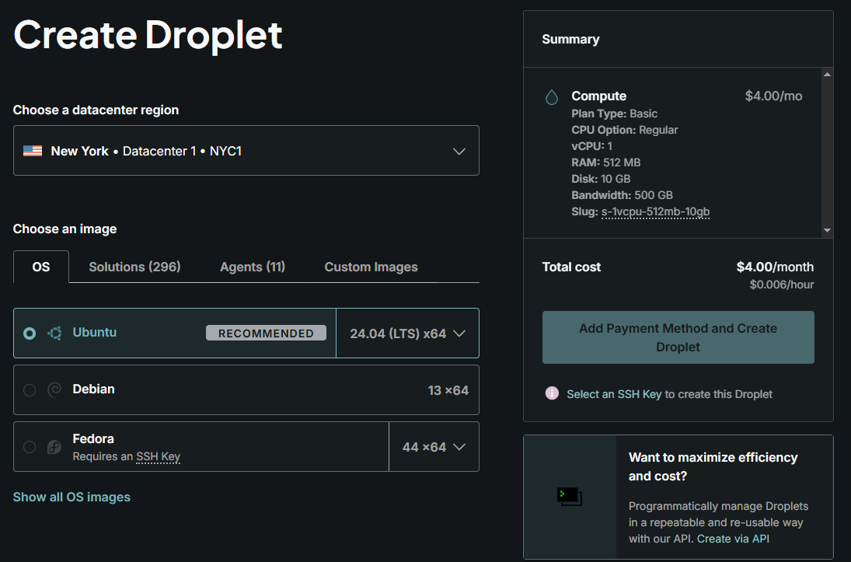Click the RECOMMENDED badge on Ubuntu
The width and height of the screenshot is (851, 562).
click(x=266, y=333)
